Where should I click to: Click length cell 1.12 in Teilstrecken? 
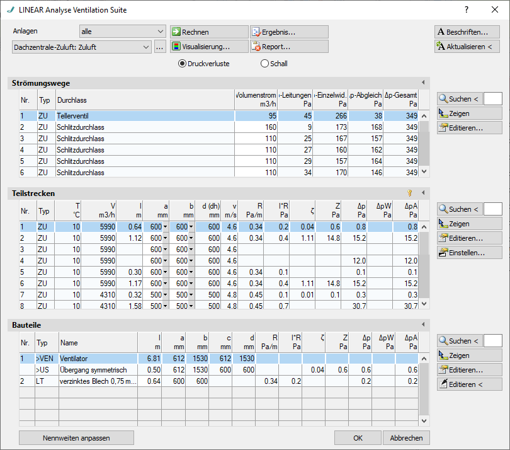[130, 238]
